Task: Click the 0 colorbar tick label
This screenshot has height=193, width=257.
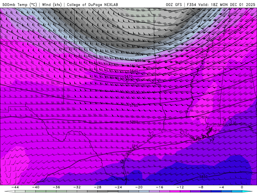Action: [x=242, y=187]
